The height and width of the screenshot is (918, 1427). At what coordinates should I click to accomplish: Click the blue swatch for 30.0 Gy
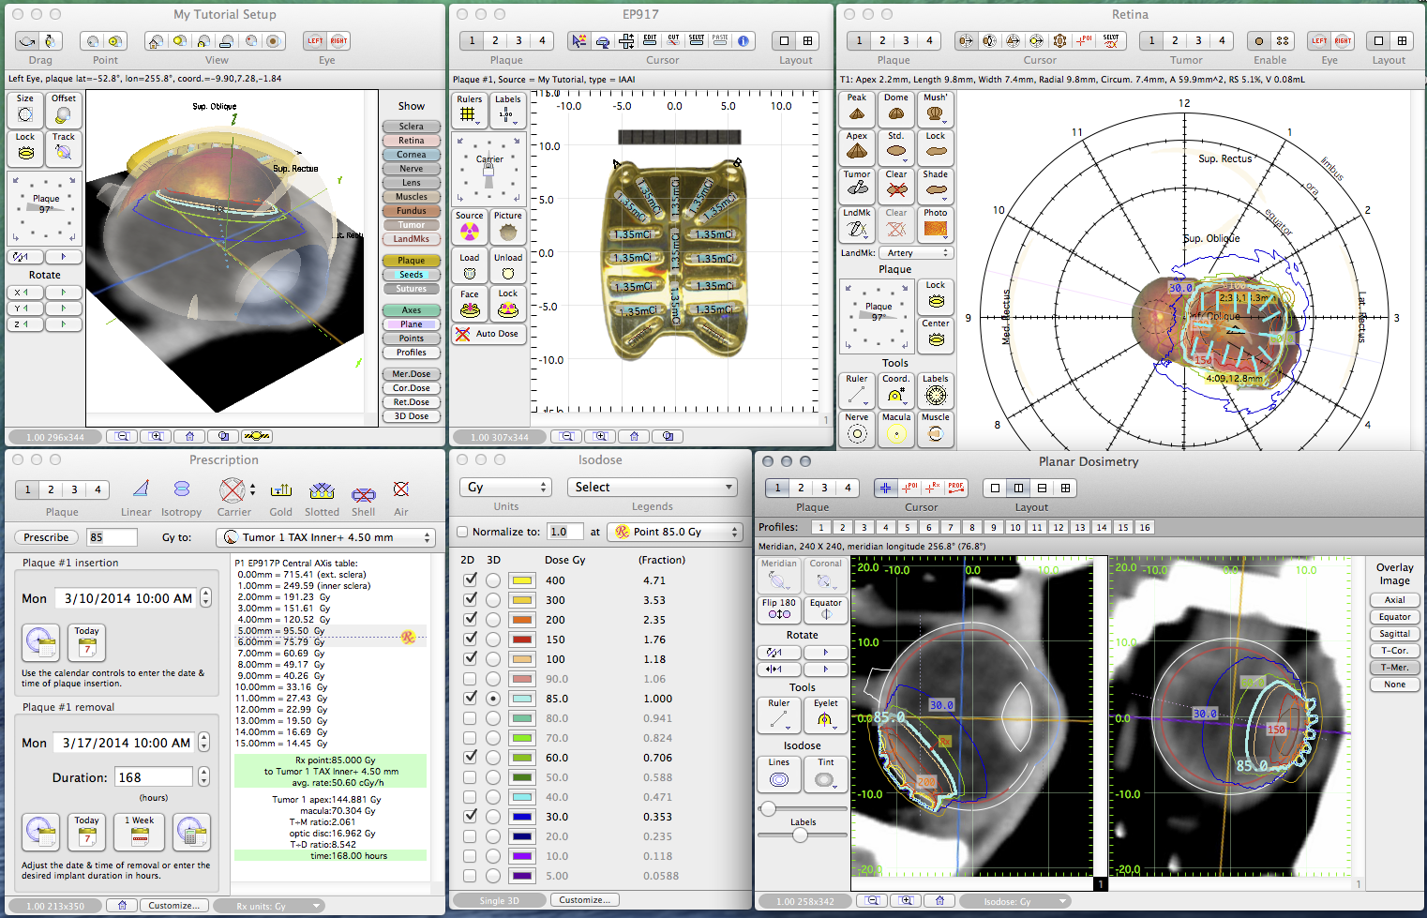point(522,817)
